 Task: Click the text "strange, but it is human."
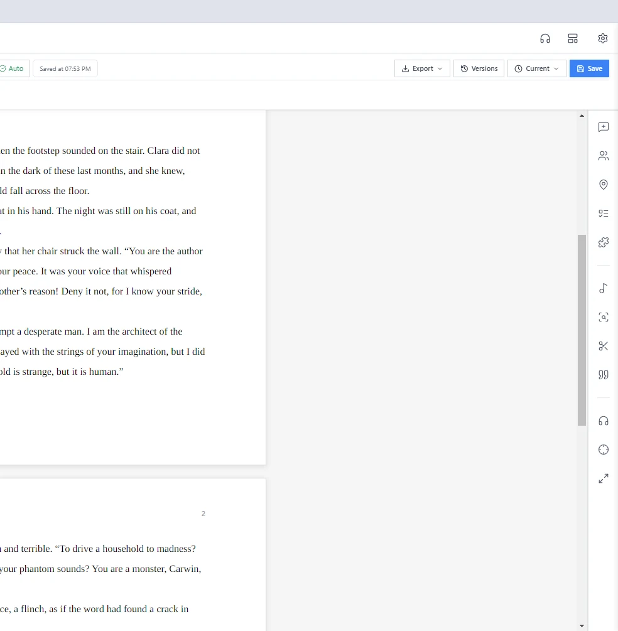(x=73, y=372)
